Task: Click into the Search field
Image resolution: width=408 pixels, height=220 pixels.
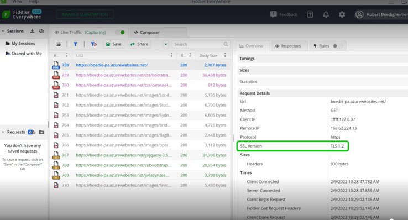Action: click(201, 44)
